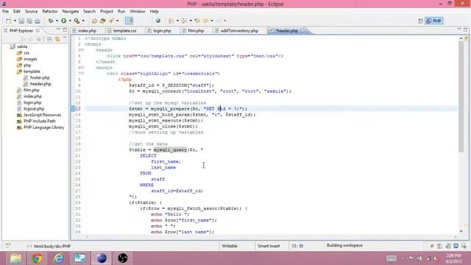Click the Previous Annotation icon
The width and height of the screenshot is (471, 265).
pos(184,21)
